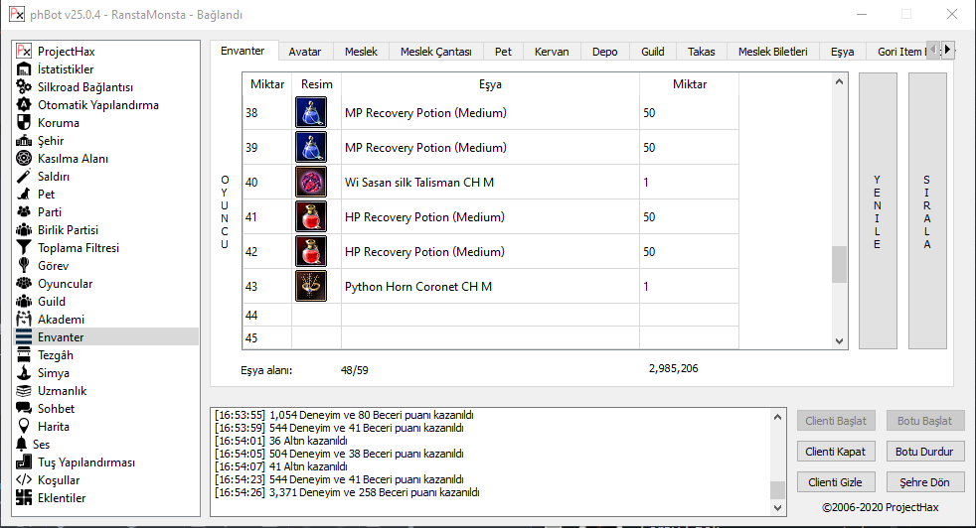
Task: Click the HP Recovery Potion icon in row 41
Action: pyautogui.click(x=310, y=216)
